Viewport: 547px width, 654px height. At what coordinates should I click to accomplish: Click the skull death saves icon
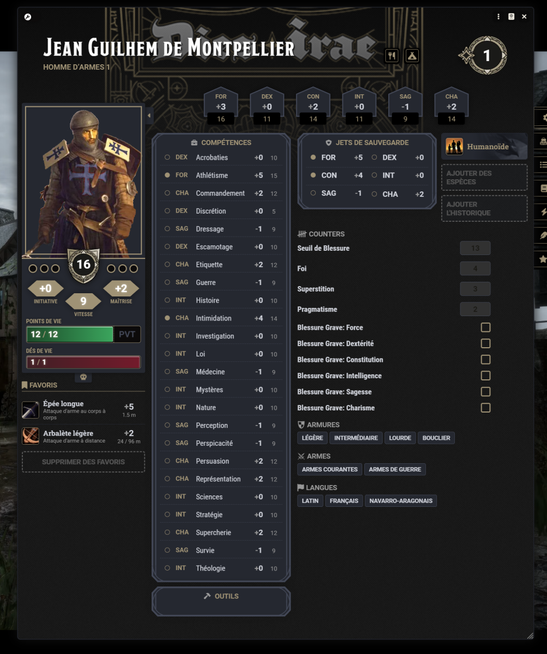click(x=83, y=377)
